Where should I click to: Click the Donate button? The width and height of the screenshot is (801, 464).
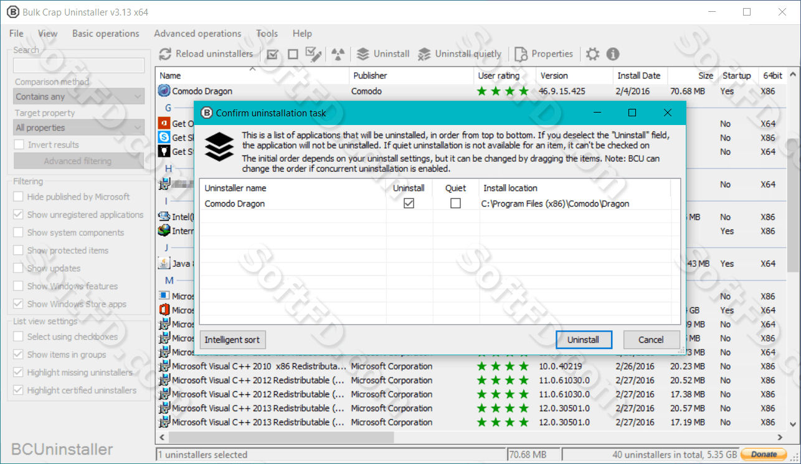tap(764, 455)
